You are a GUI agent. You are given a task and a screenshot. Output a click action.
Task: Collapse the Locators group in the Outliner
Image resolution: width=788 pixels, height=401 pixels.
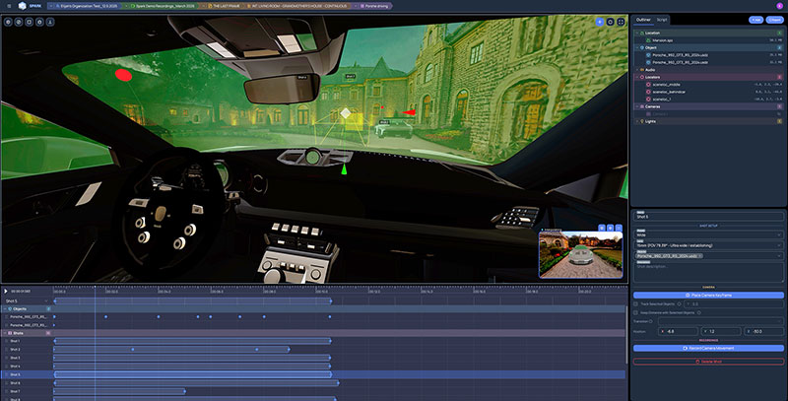(636, 78)
